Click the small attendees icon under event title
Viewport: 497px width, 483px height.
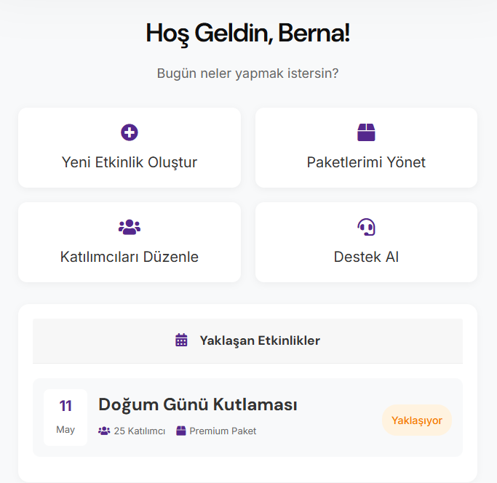104,431
